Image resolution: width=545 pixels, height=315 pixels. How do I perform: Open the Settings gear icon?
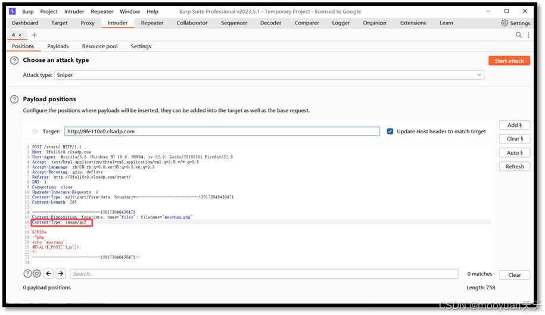(504, 23)
